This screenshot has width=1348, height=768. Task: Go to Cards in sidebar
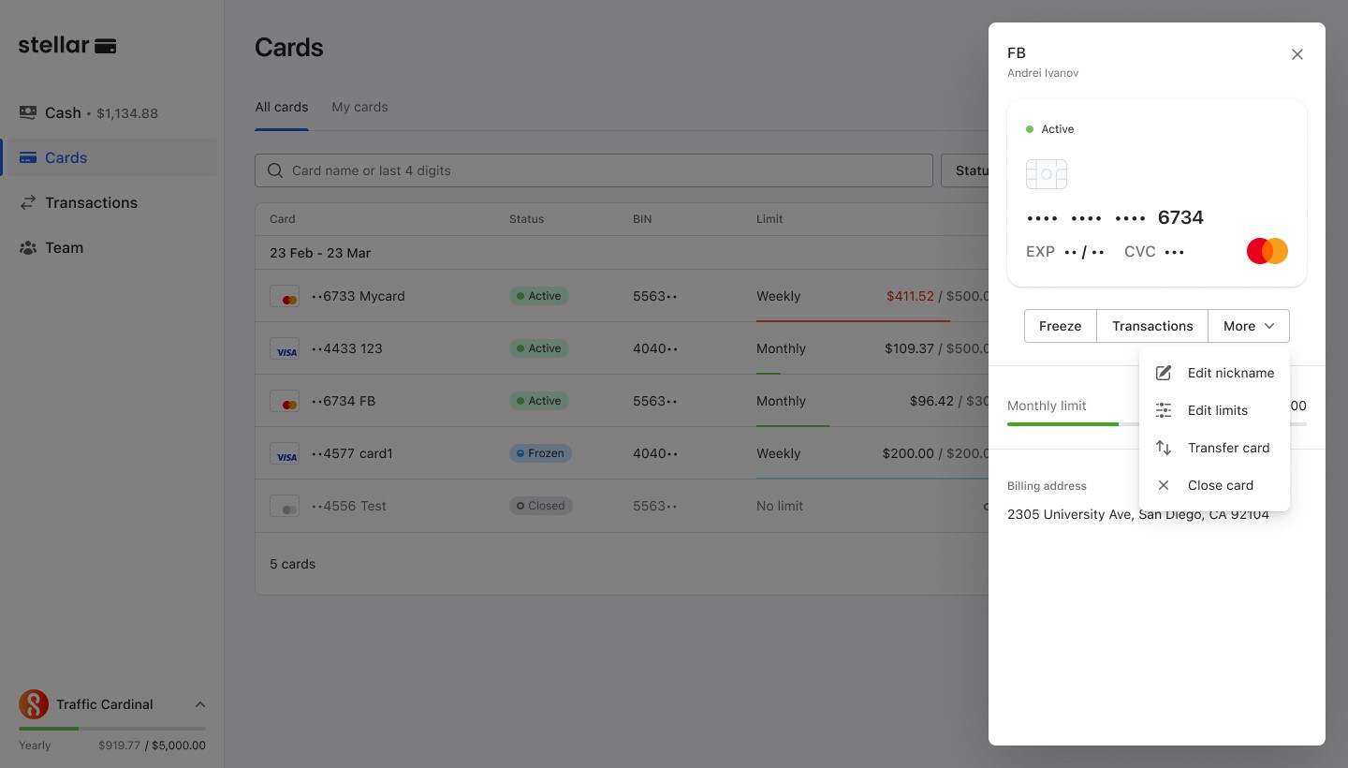click(x=110, y=157)
